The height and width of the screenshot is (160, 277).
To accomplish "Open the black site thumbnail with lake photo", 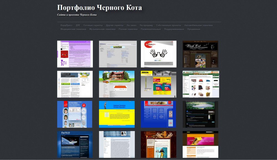I will coord(200,114).
